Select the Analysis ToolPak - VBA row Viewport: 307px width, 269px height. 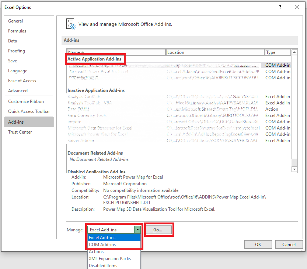tap(178, 103)
